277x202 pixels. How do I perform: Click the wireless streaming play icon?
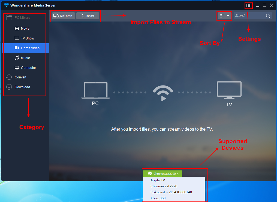pos(163,93)
